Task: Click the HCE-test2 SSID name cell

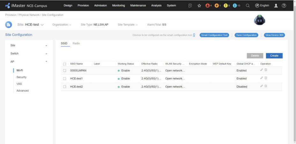Action: tap(77, 87)
